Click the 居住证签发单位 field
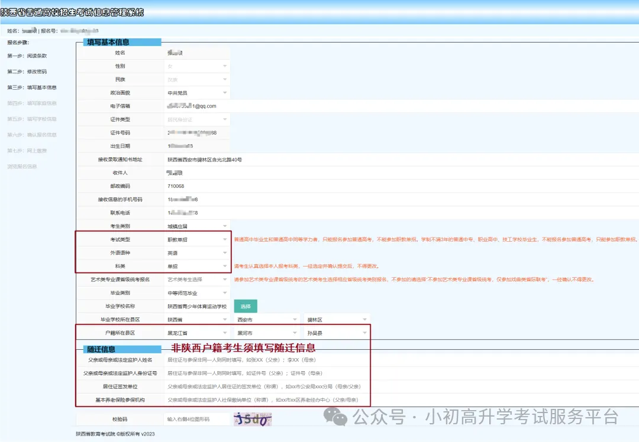The height and width of the screenshot is (442, 639). [x=401, y=386]
